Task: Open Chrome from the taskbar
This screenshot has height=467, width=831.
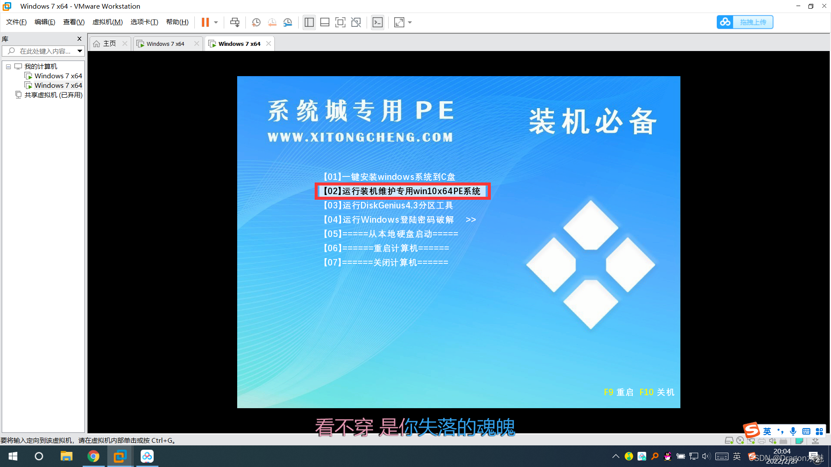Action: 93,456
